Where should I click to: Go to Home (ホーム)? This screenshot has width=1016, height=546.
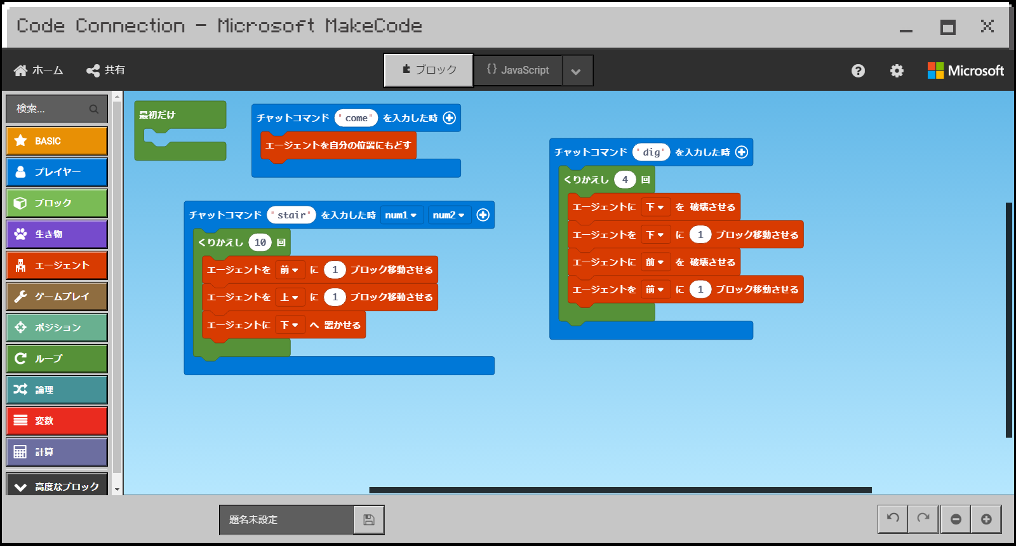(39, 70)
